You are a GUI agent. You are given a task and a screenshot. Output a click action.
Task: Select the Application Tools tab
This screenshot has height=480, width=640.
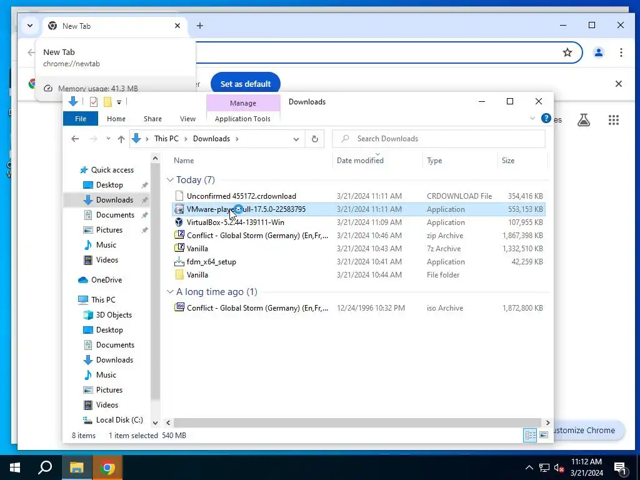click(243, 119)
